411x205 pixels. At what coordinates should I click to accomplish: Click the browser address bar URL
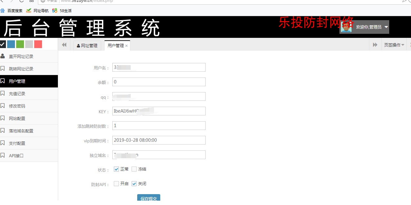[x=87, y=1]
